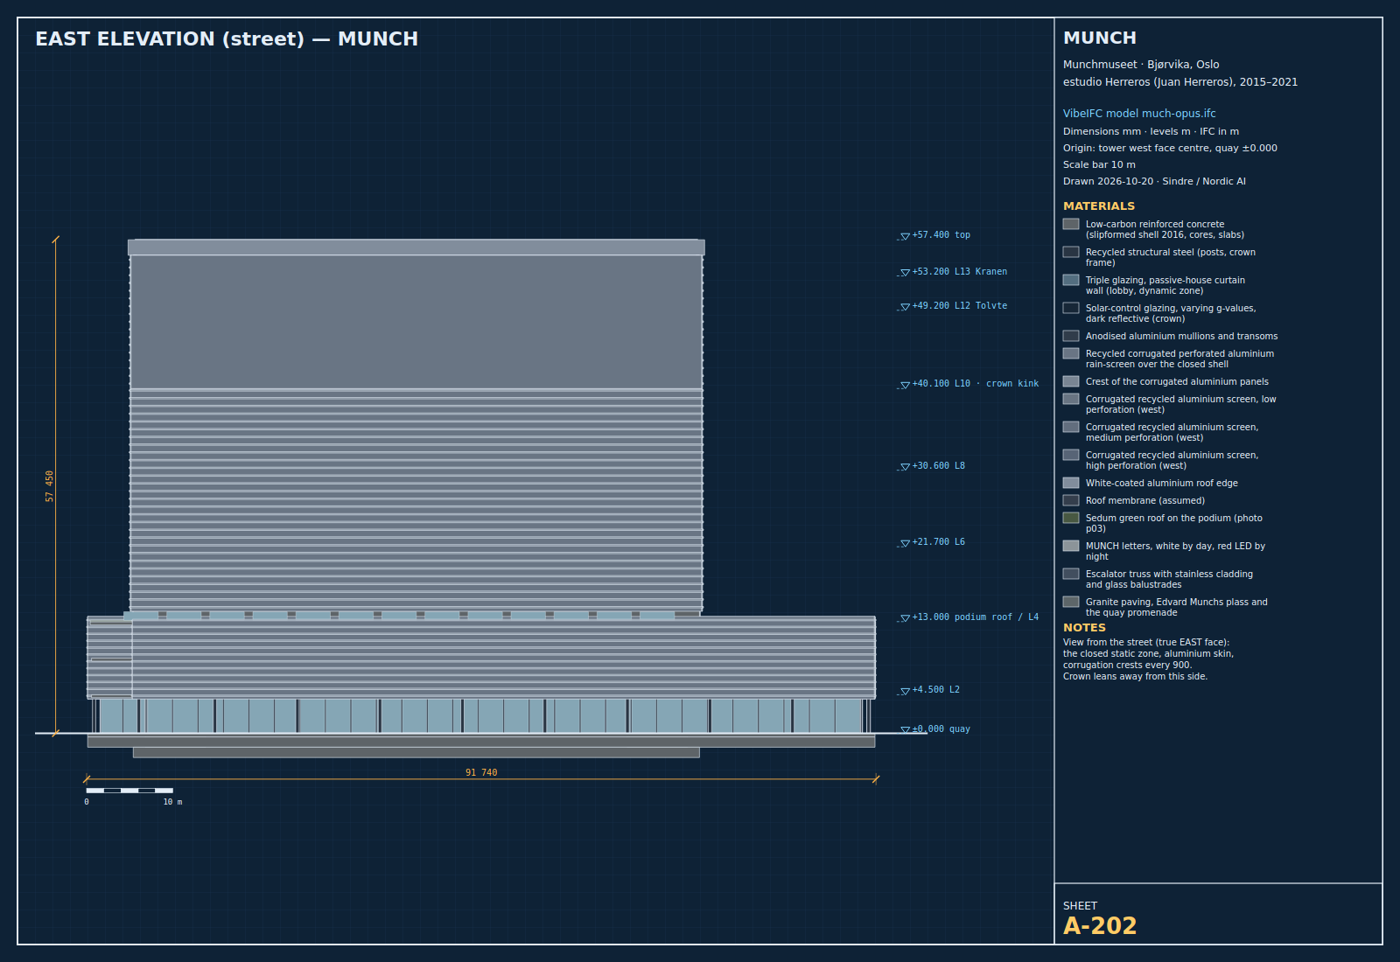This screenshot has width=1400, height=962.
Task: Click the VibeIFC model much-opus.ifc link
Action: coord(1139,114)
